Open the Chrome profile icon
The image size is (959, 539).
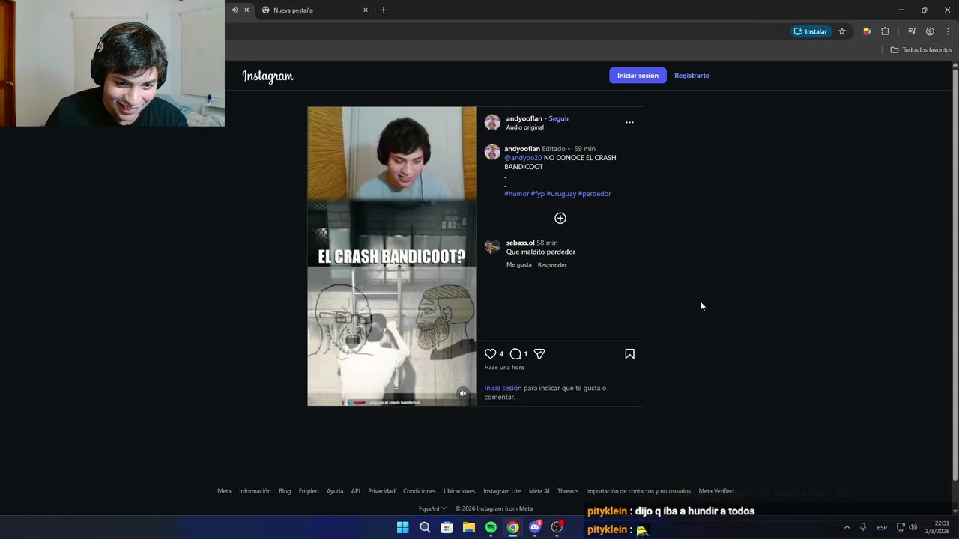click(x=930, y=31)
